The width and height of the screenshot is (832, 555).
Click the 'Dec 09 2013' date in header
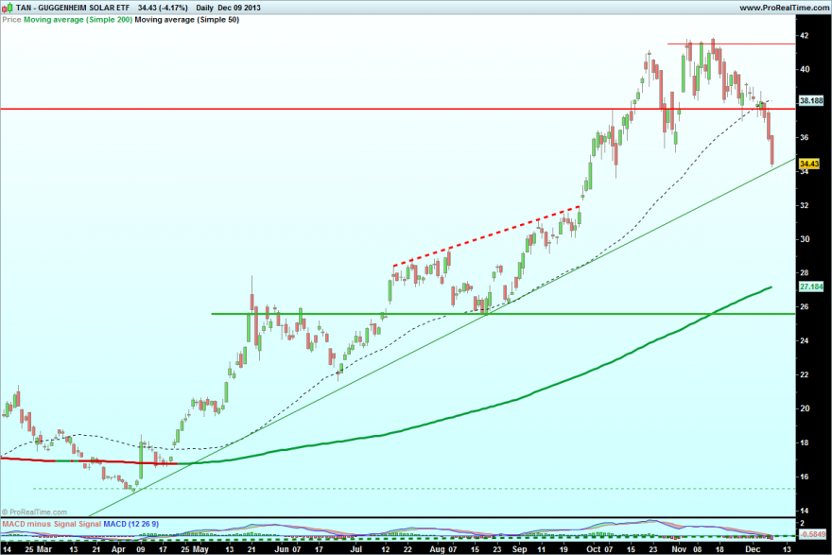tap(239, 8)
